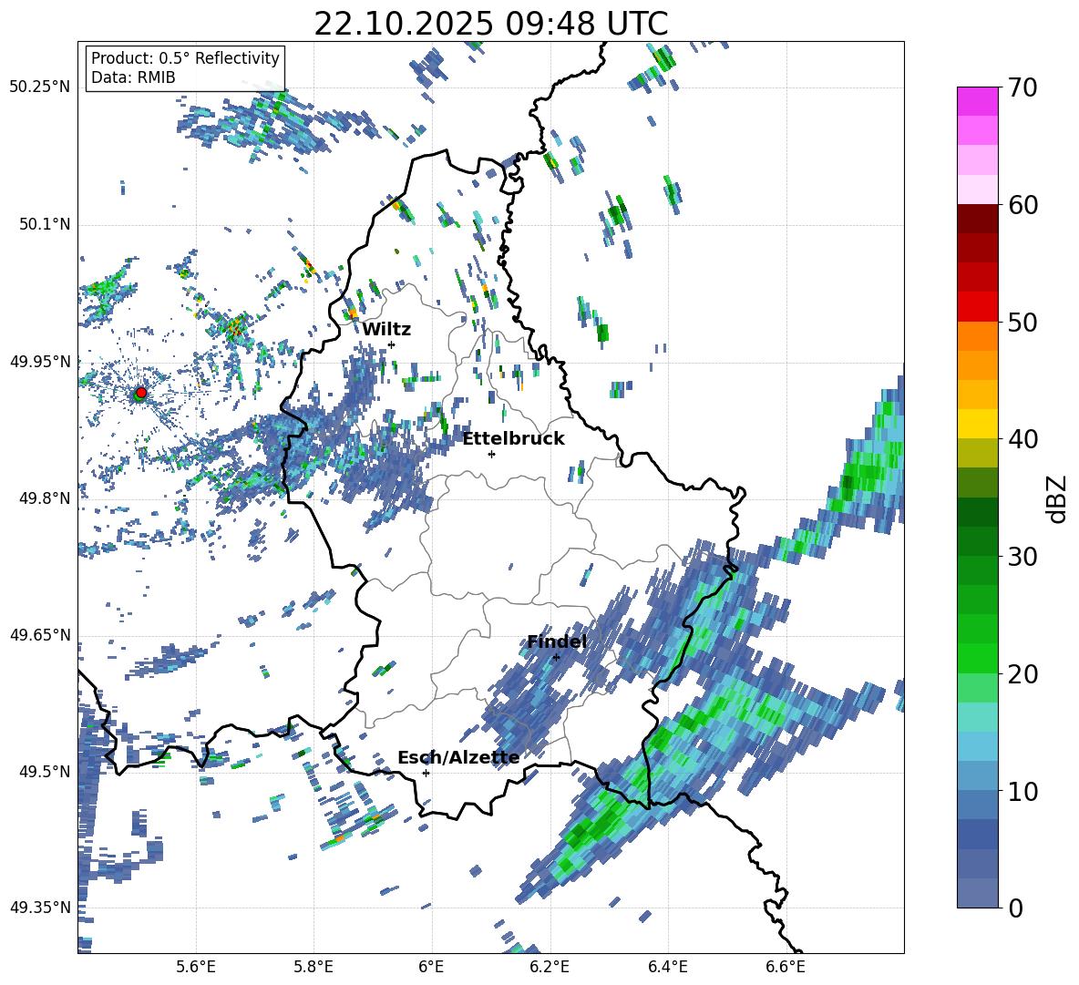Viewport: 1079px width, 985px height.
Task: Click the dBZ colorbar axis label
Action: tap(1058, 498)
